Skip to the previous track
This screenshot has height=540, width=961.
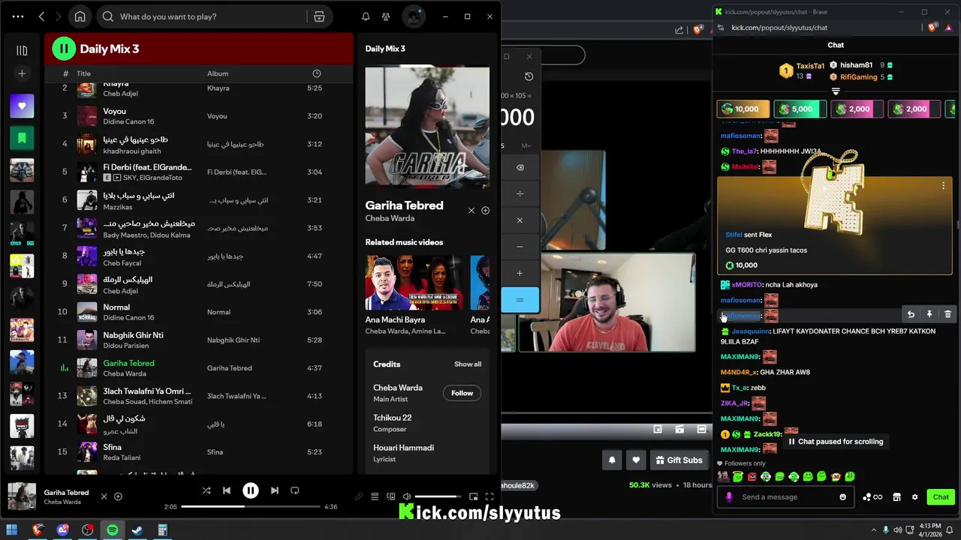coord(227,490)
